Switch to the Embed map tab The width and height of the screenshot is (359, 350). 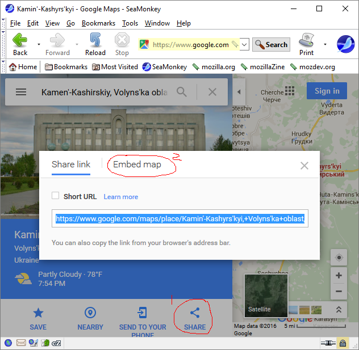click(137, 165)
